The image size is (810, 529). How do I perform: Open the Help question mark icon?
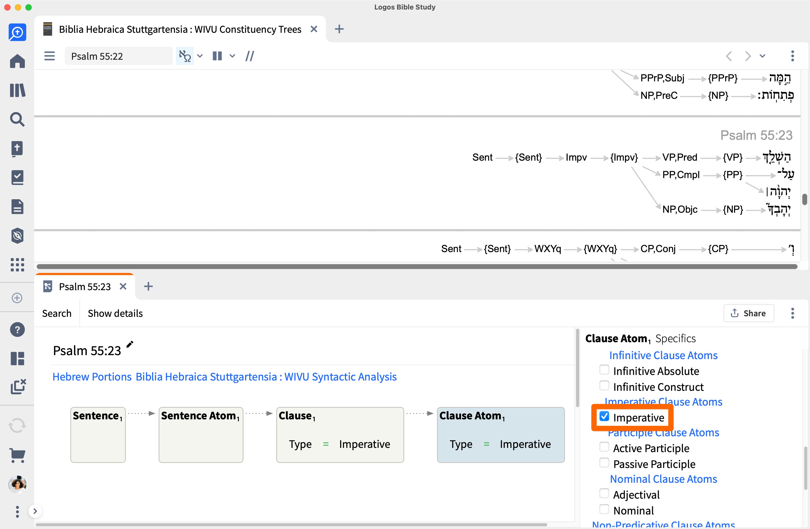17,330
